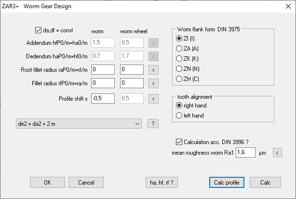
Task: Choose the ZN (N) flank form
Action: click(180, 68)
